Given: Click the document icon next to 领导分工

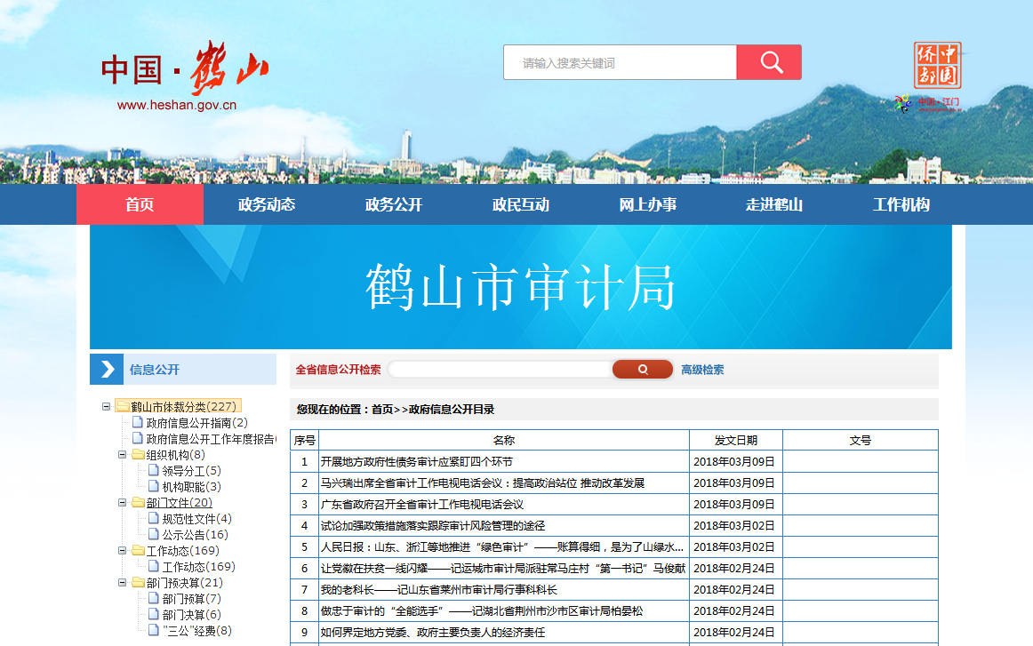Looking at the screenshot, I should pos(153,471).
